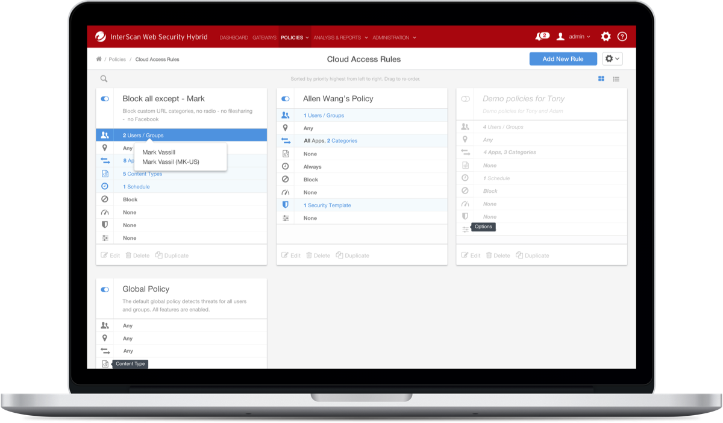Click Global Policy card title
723x423 pixels.
coord(146,289)
